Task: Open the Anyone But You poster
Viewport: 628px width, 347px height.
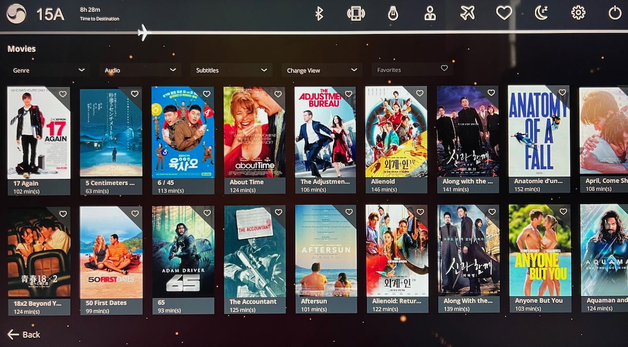Action: point(540,250)
